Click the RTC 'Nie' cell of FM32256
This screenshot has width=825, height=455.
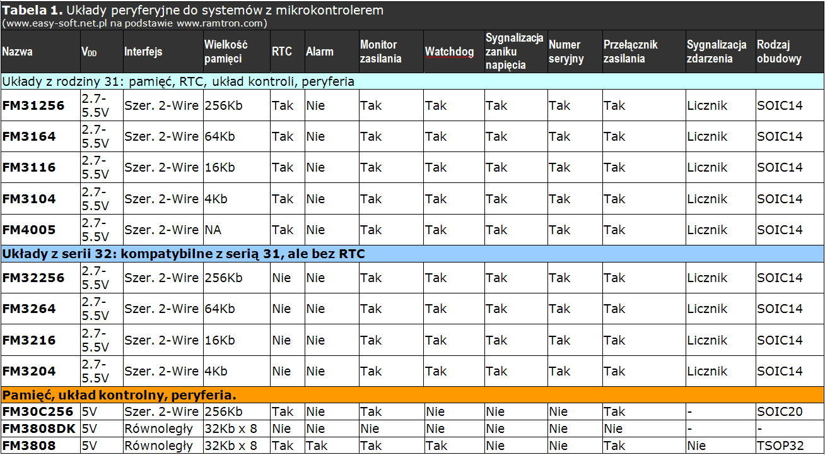coord(288,278)
